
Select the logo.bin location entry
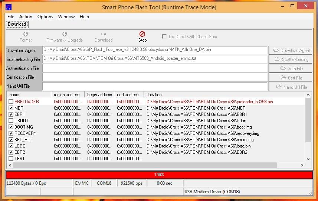[x=199, y=146]
